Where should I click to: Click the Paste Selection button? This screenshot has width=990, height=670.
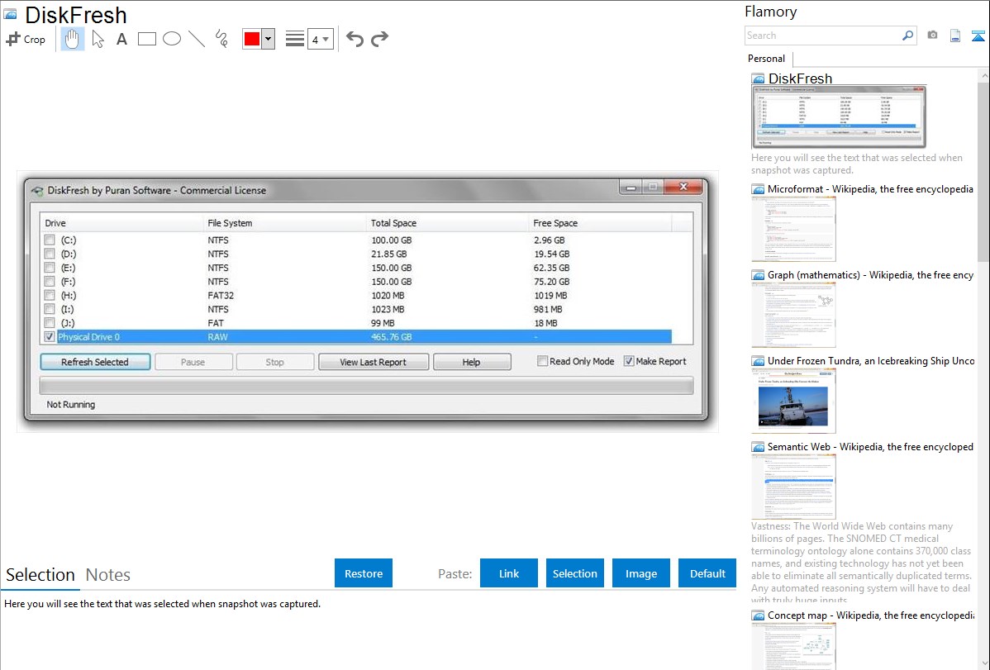(x=574, y=573)
